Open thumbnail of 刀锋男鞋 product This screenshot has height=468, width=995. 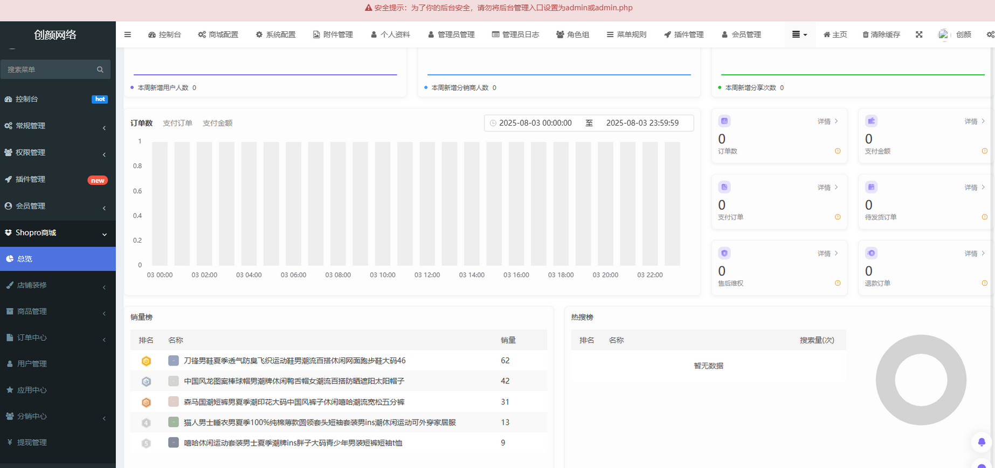point(174,361)
